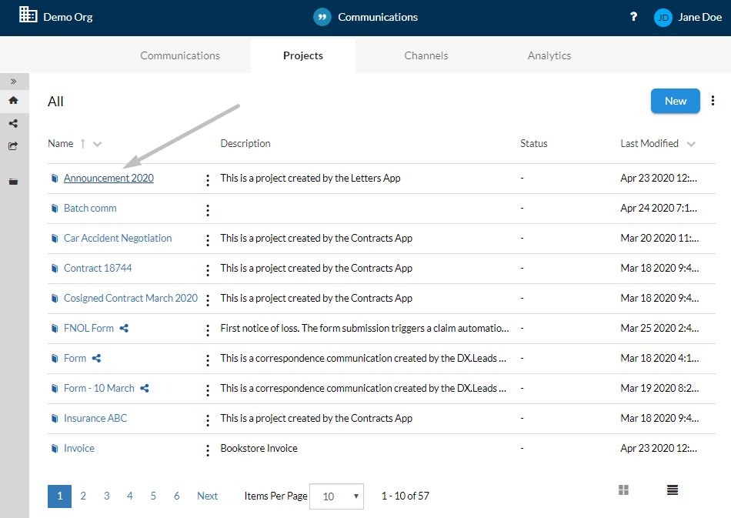
Task: Go to page 2
Action: 83,496
